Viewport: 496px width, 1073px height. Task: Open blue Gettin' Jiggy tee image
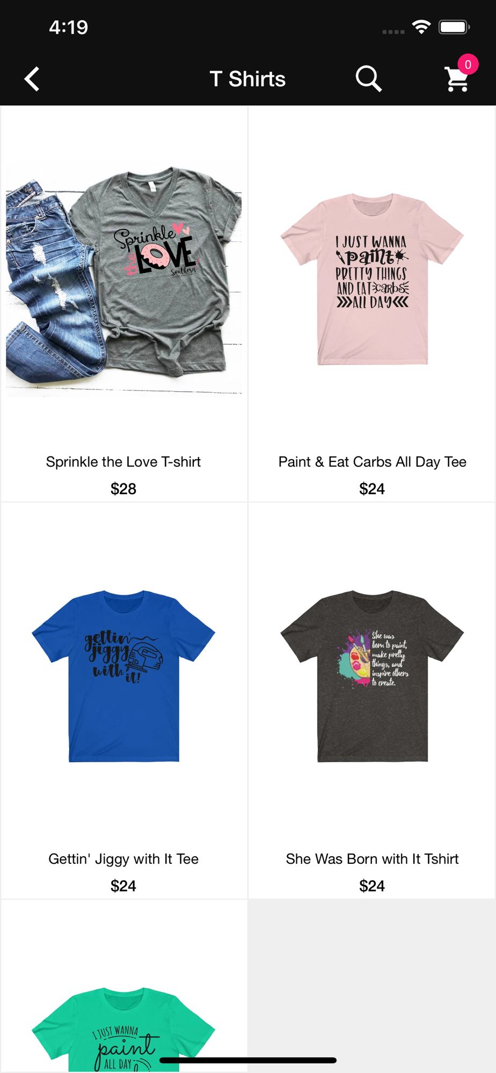coord(123,676)
